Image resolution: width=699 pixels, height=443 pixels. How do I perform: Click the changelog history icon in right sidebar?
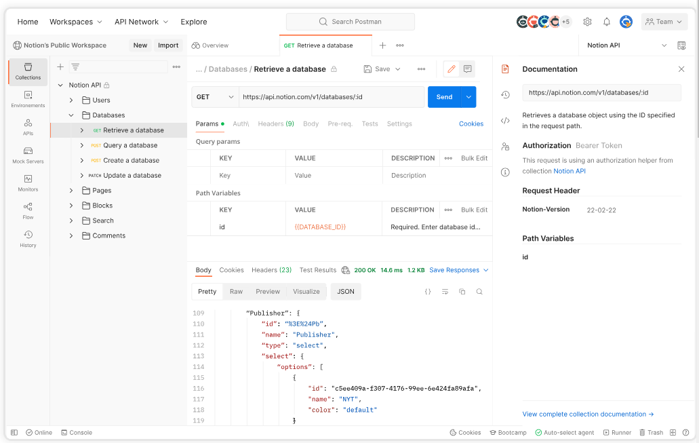click(x=505, y=94)
